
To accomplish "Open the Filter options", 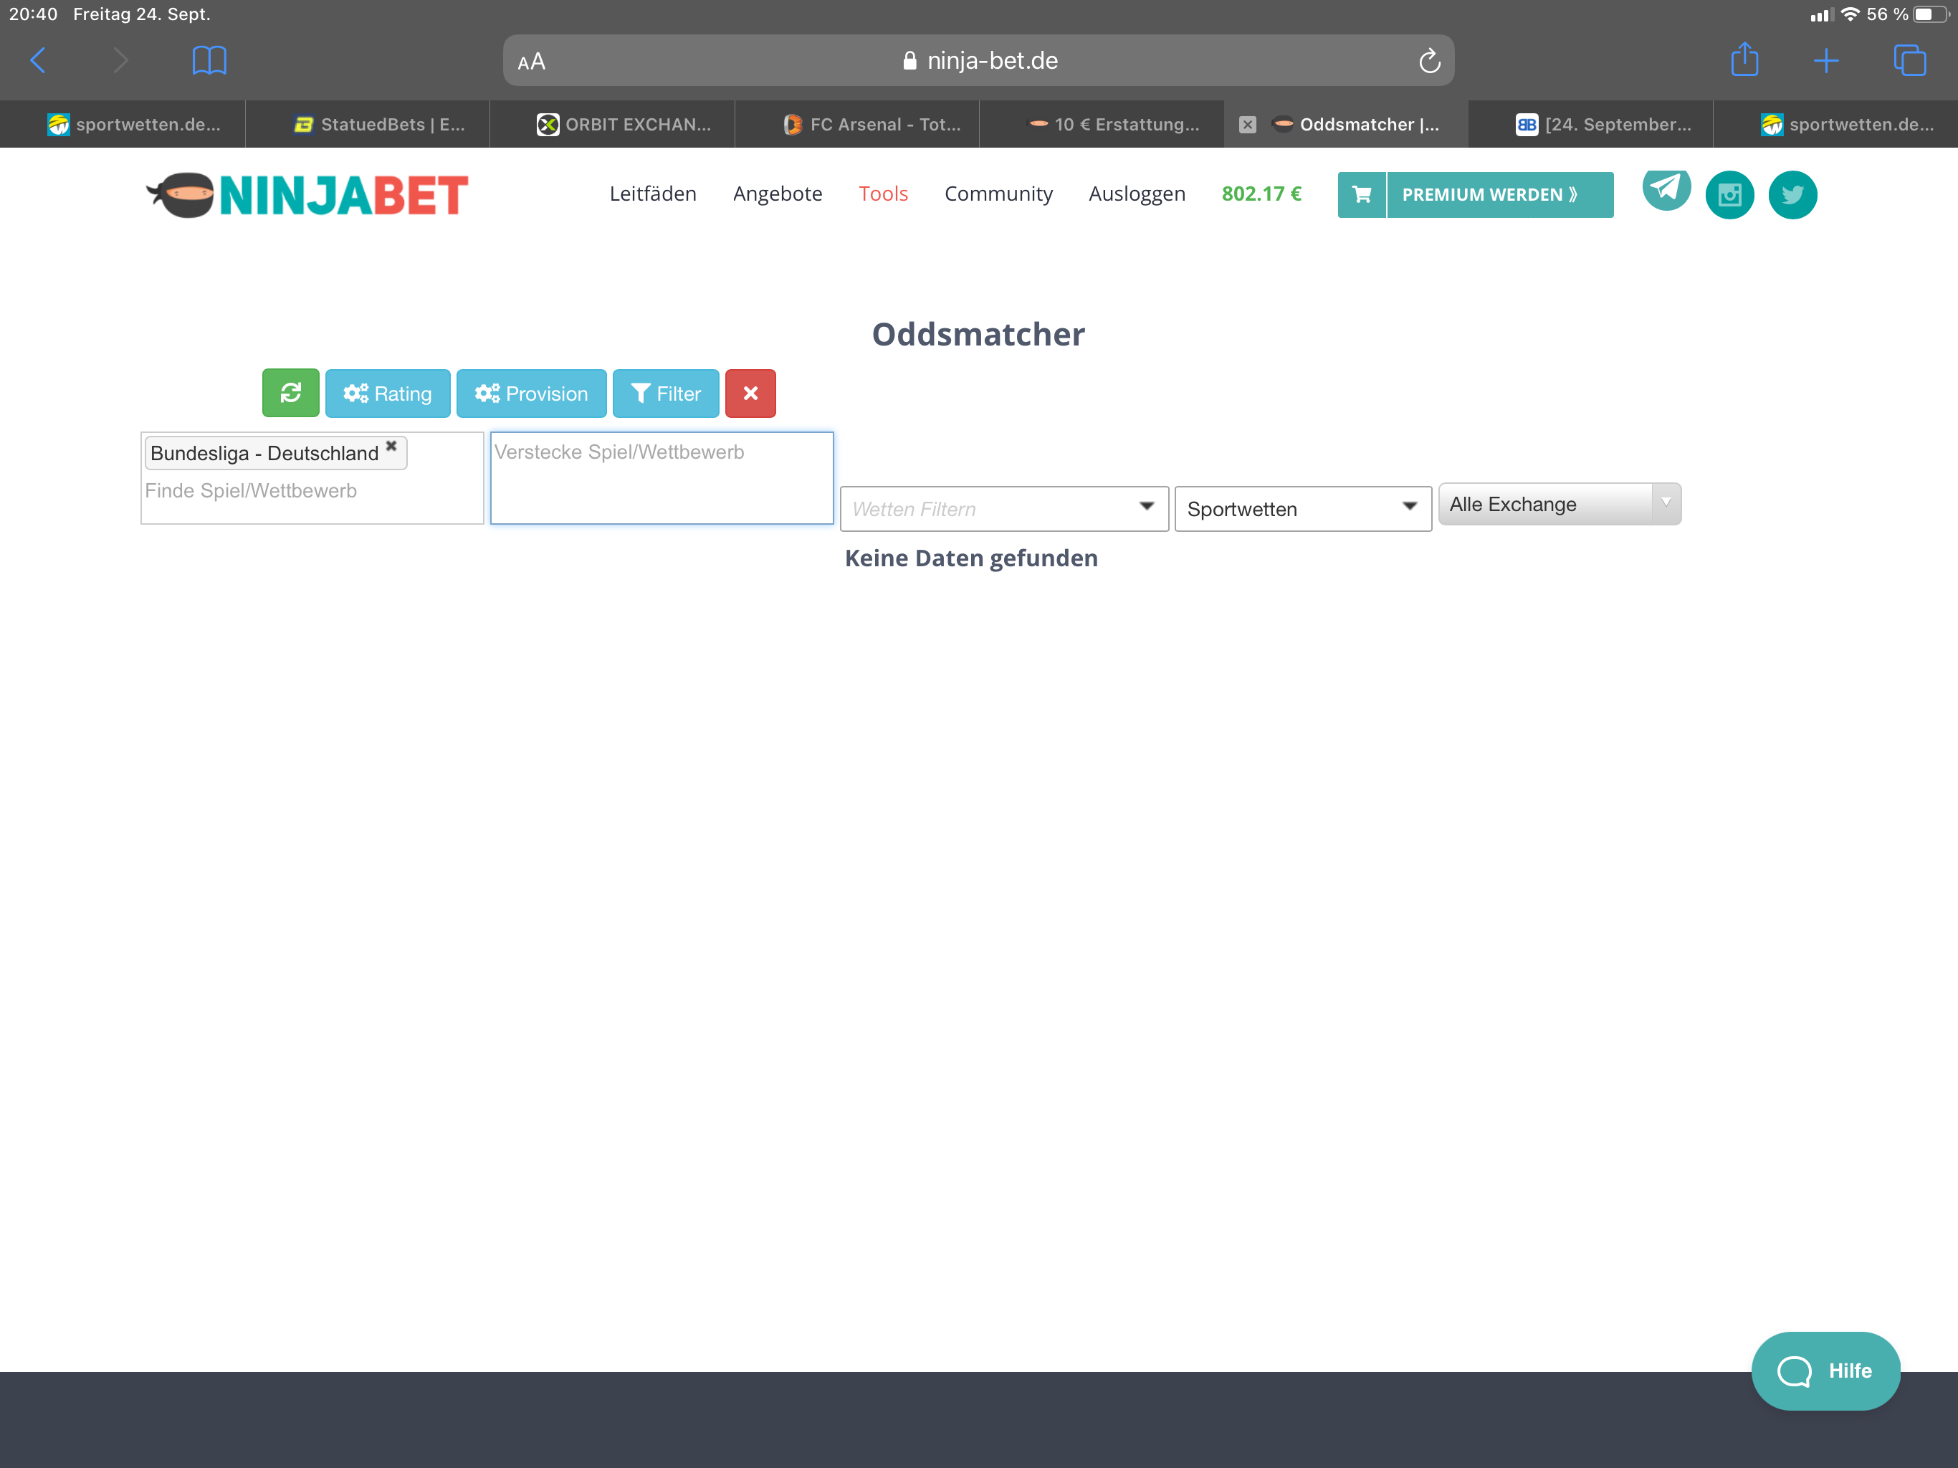I will (x=666, y=393).
